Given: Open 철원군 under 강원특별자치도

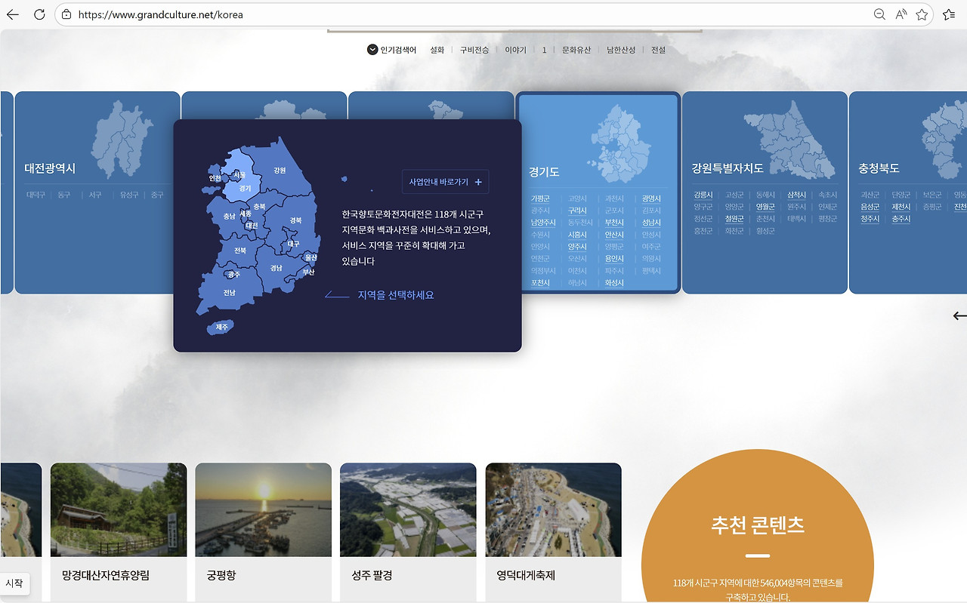Looking at the screenshot, I should (x=734, y=219).
